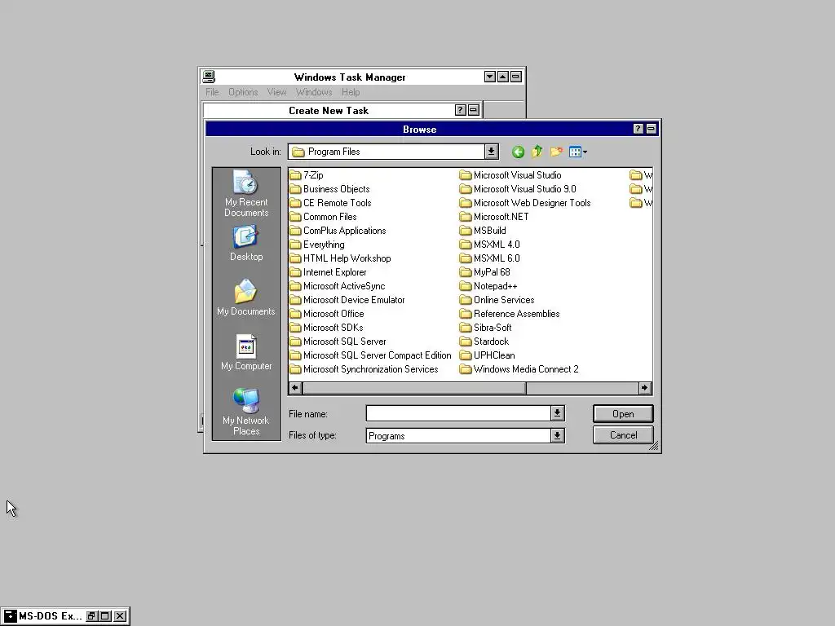Click the Open button

(x=623, y=413)
